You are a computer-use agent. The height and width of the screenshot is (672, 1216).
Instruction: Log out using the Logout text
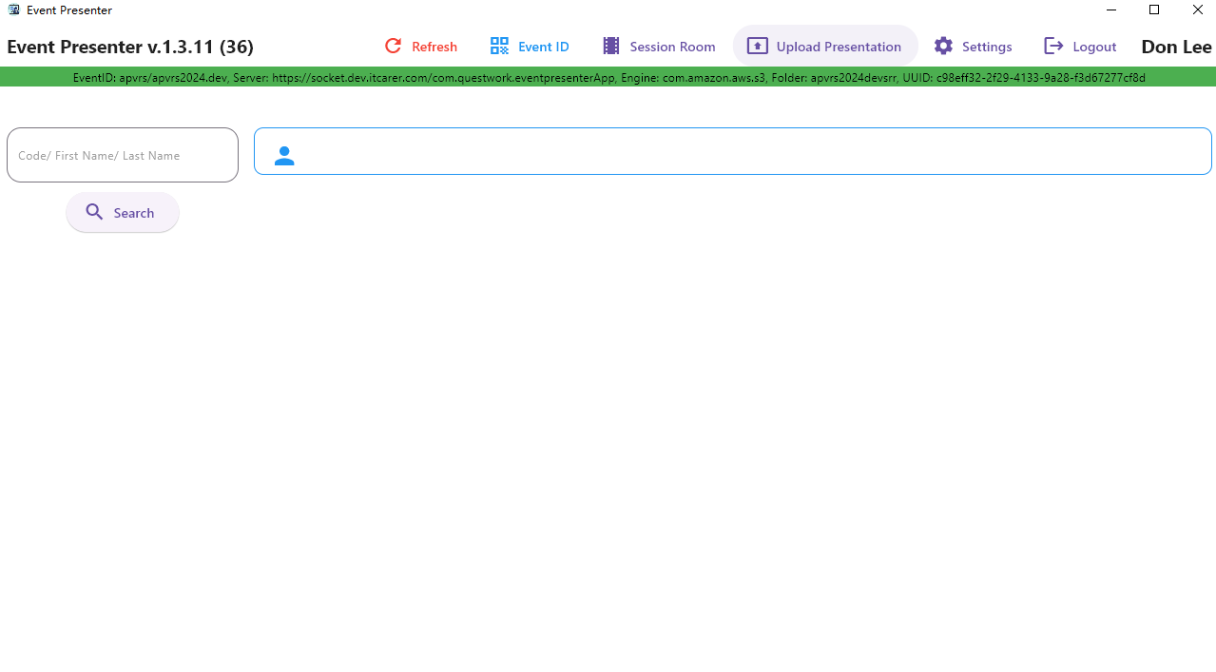[x=1094, y=47]
